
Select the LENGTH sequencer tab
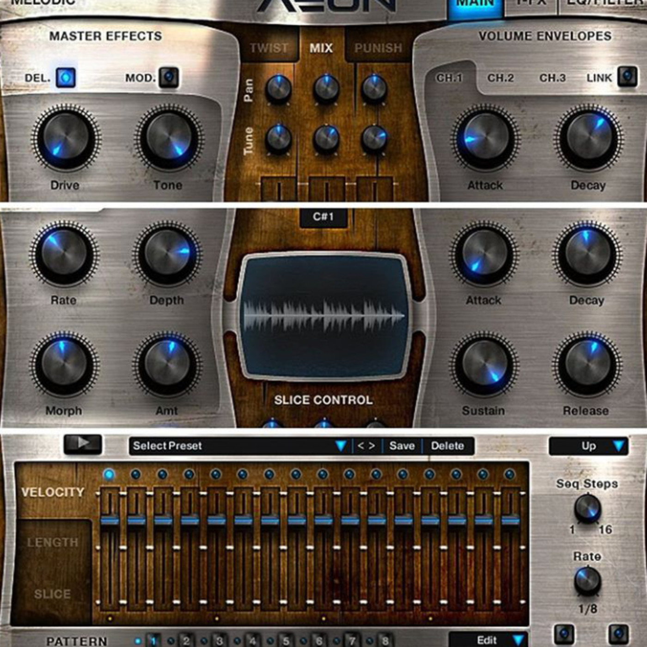click(53, 542)
